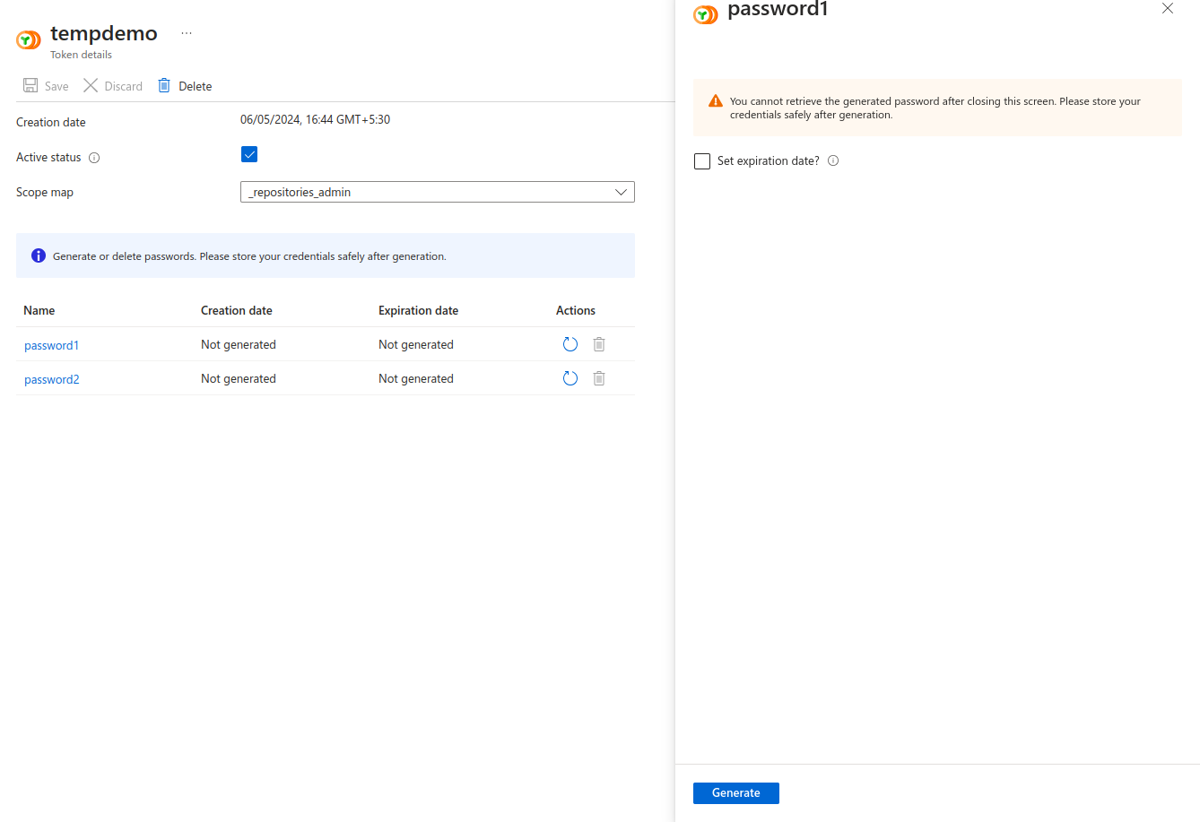
Task: Click the trash icon in password1 row
Action: pos(599,344)
